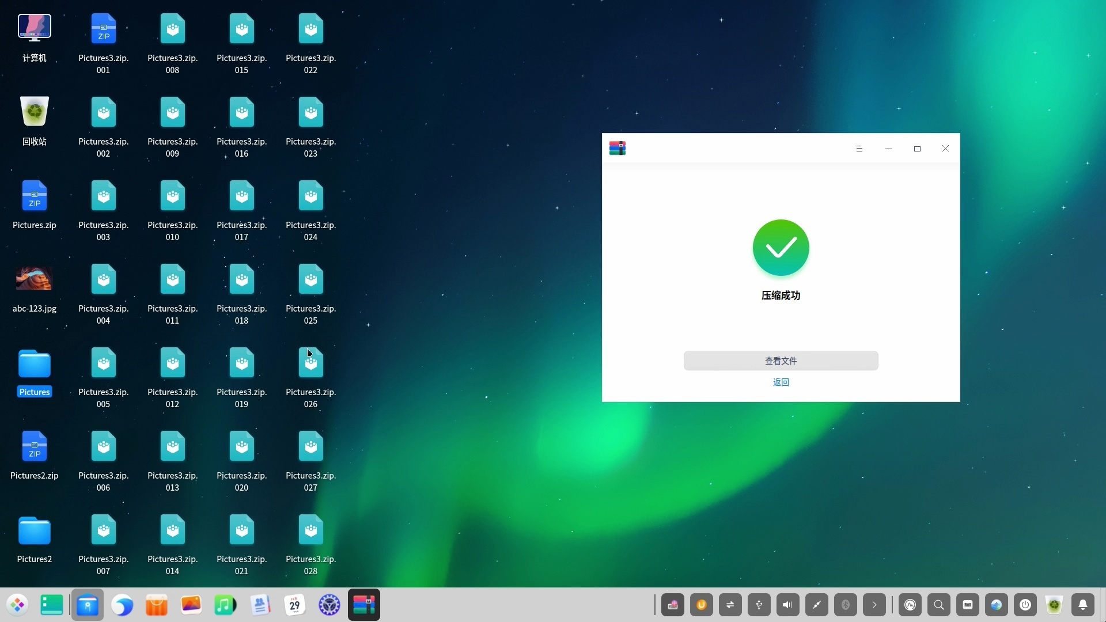This screenshot has width=1106, height=622.
Task: Open the search magnifier tray icon
Action: click(x=939, y=605)
